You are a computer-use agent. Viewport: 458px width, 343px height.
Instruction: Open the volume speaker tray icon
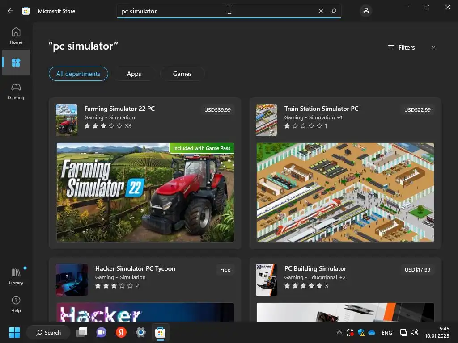(x=415, y=332)
